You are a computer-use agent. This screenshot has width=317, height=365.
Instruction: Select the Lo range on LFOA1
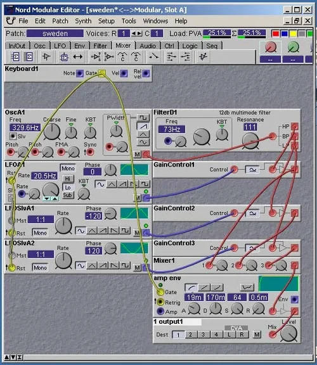(x=68, y=188)
